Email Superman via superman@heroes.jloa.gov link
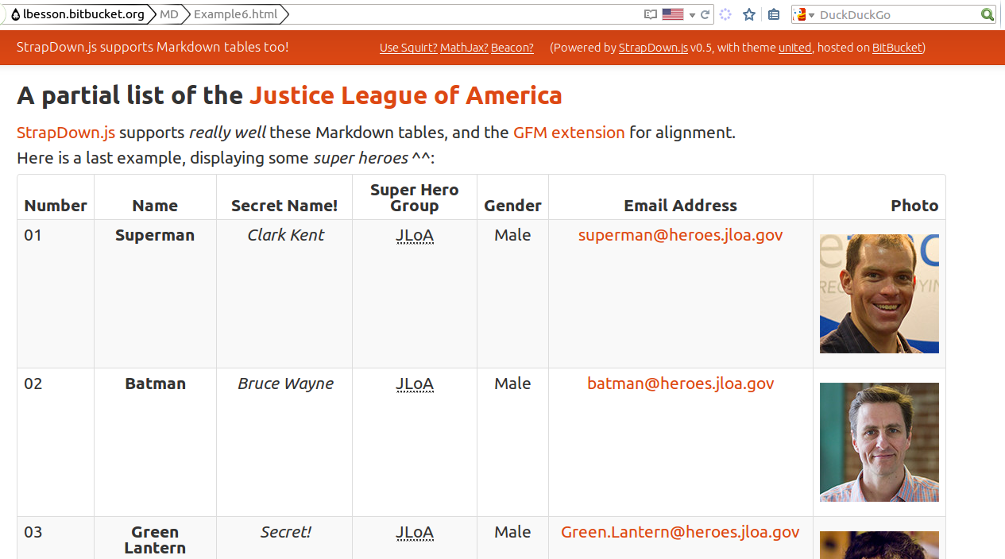This screenshot has height=559, width=1005. (x=680, y=234)
